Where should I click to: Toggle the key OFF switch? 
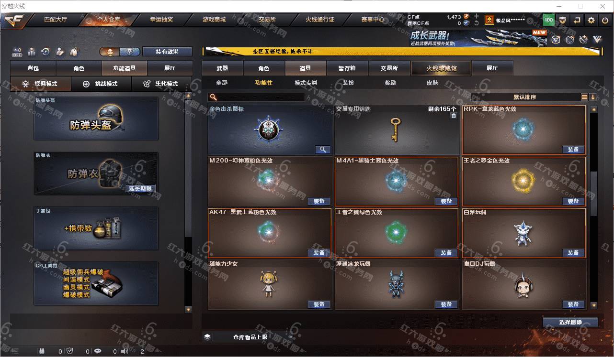(17, 52)
